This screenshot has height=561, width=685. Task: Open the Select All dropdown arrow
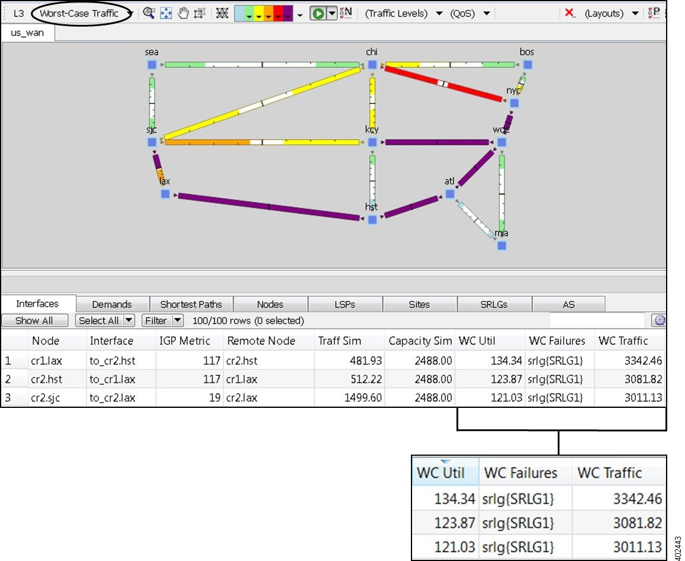[129, 320]
